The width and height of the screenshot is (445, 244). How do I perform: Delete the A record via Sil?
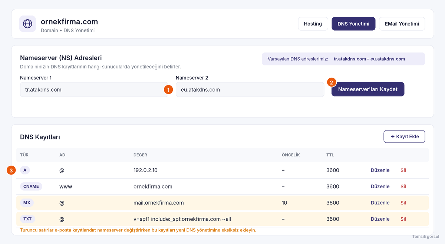[403, 170]
